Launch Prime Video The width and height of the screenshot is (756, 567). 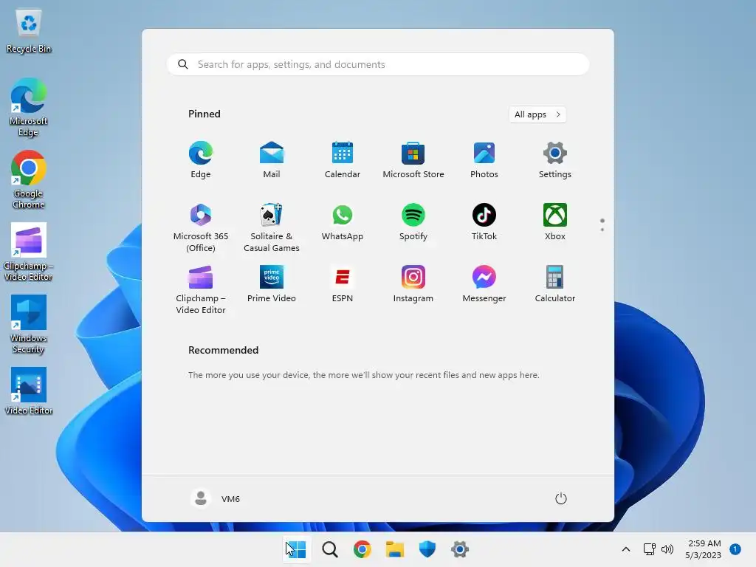(x=272, y=284)
